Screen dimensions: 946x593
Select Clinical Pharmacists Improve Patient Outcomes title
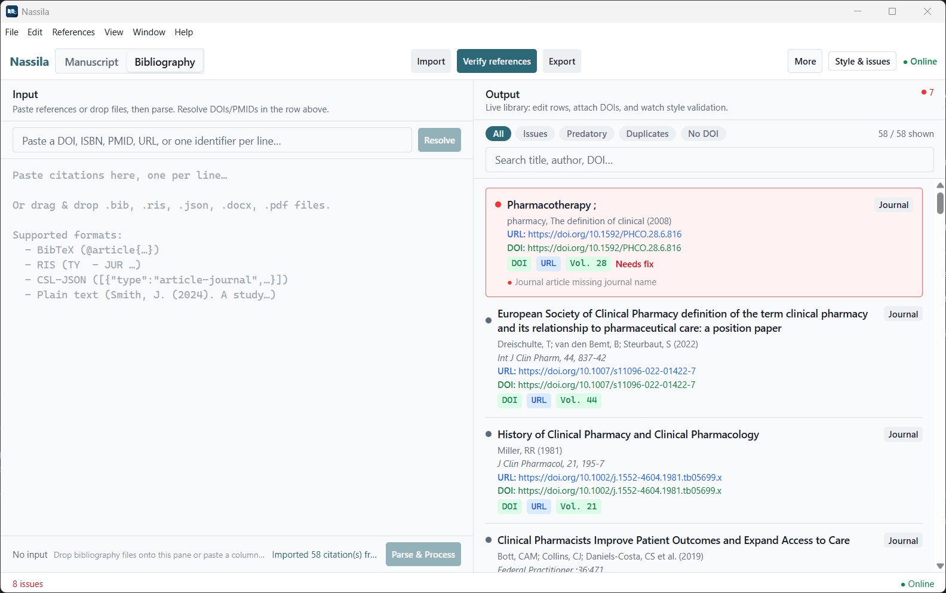click(674, 540)
